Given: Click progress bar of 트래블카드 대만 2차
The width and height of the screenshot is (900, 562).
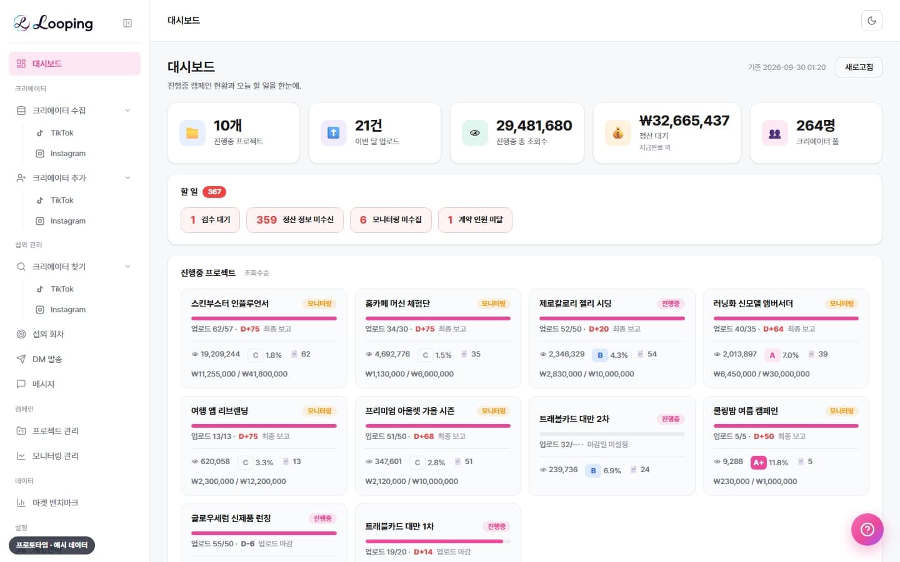Looking at the screenshot, I should point(612,434).
